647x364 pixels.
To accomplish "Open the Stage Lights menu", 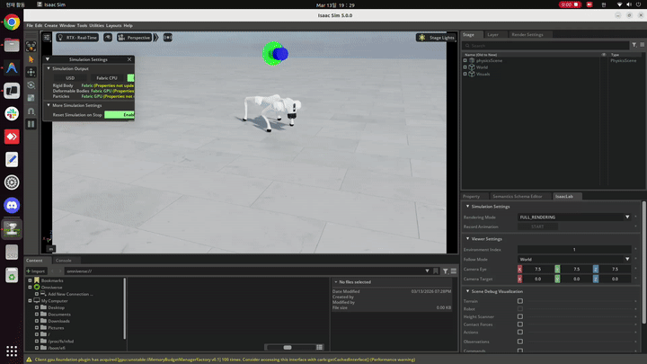I will [x=436, y=38].
